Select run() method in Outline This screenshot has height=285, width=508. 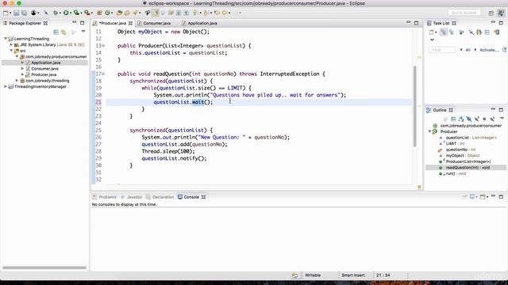pos(456,173)
